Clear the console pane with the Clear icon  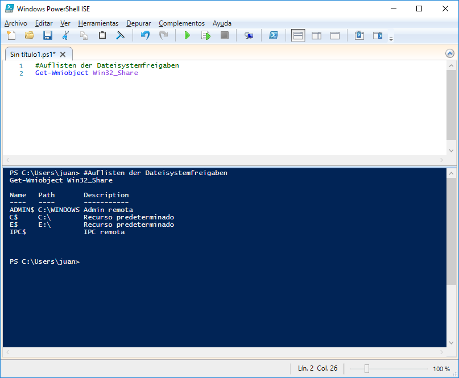coord(121,35)
